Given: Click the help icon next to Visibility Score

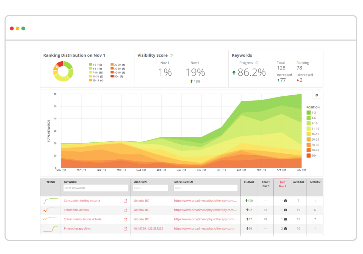Looking at the screenshot, I should [171, 55].
